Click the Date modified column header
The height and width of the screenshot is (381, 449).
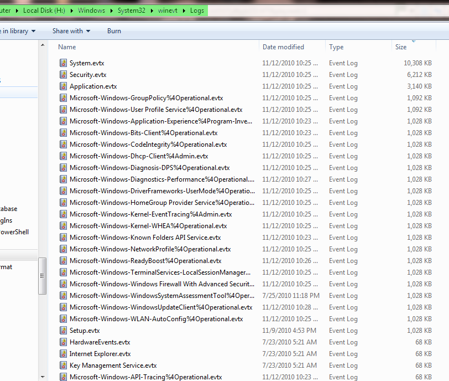click(x=283, y=47)
